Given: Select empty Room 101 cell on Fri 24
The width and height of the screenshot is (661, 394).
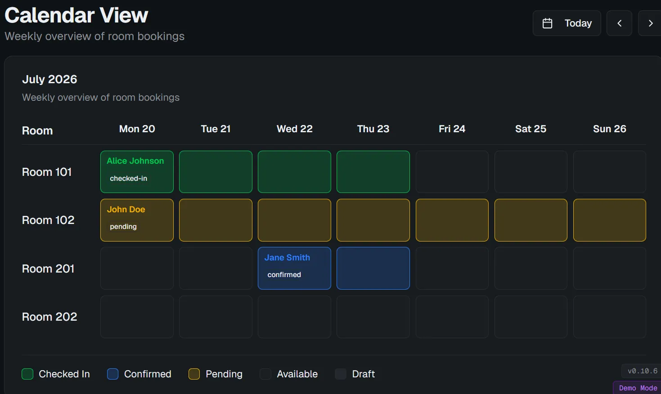Looking at the screenshot, I should click(452, 172).
